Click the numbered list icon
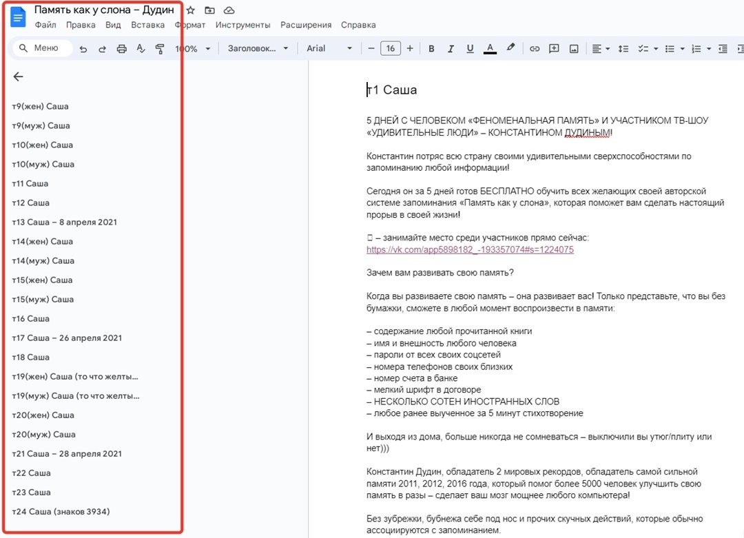The image size is (744, 538). pyautogui.click(x=696, y=48)
